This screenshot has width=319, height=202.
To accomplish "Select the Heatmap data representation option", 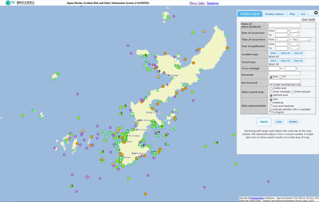I will pos(271,103).
